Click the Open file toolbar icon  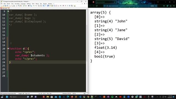(x=3, y=6)
